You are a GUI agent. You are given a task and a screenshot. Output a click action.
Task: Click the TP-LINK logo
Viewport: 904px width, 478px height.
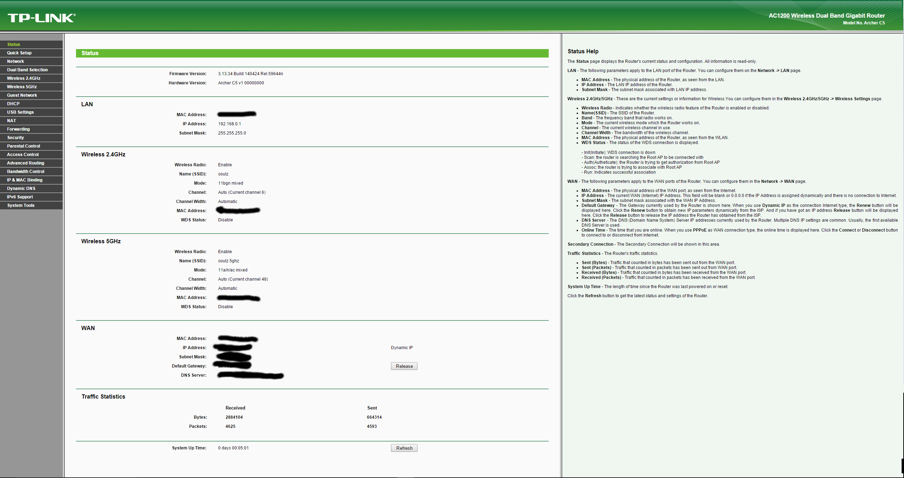[x=42, y=18]
